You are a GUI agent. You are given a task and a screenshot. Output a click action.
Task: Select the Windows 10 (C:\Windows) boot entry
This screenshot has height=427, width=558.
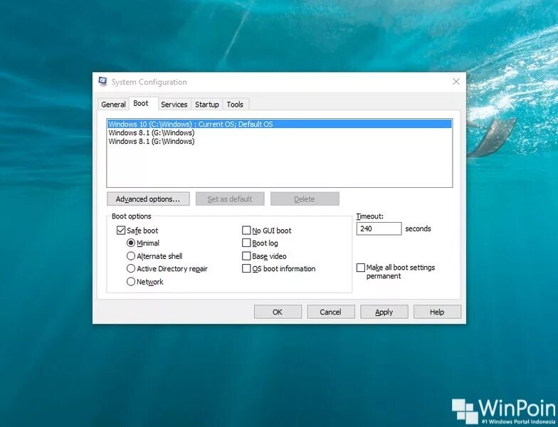[279, 124]
